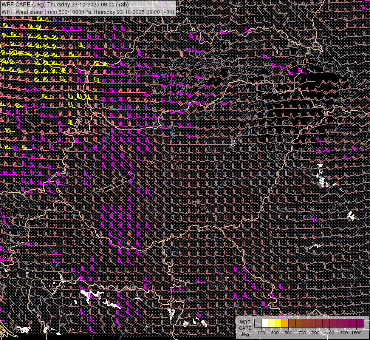Image resolution: width=370 pixels, height=340 pixels.
Task: Pick the first brown swatch after orange
Action: pyautogui.click(x=292, y=323)
